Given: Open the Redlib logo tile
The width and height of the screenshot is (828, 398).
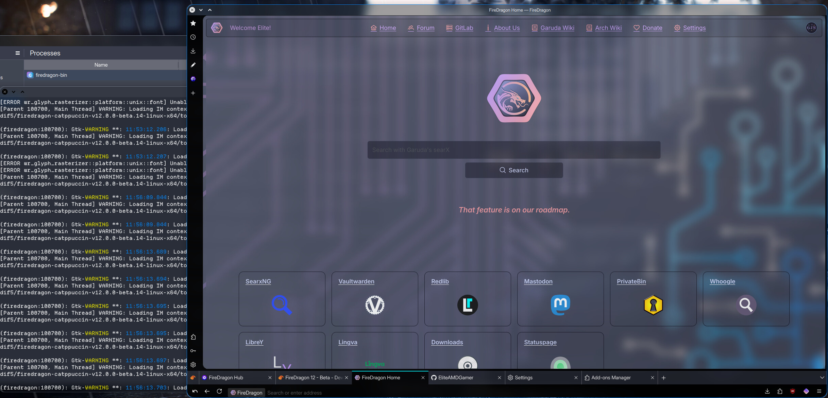Looking at the screenshot, I should 468,305.
